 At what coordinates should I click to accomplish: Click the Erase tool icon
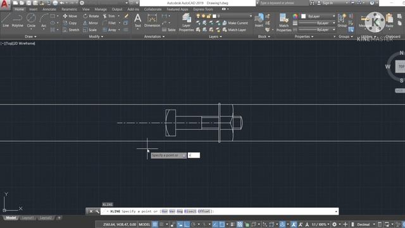127,16
